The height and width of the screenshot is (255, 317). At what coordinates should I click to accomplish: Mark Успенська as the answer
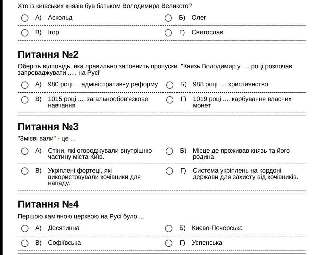coord(169,243)
